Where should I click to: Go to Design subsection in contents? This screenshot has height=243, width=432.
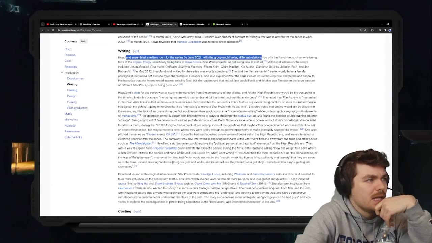(72, 96)
